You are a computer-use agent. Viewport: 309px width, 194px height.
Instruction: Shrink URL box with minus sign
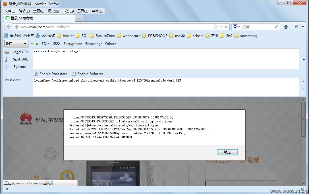point(304,52)
